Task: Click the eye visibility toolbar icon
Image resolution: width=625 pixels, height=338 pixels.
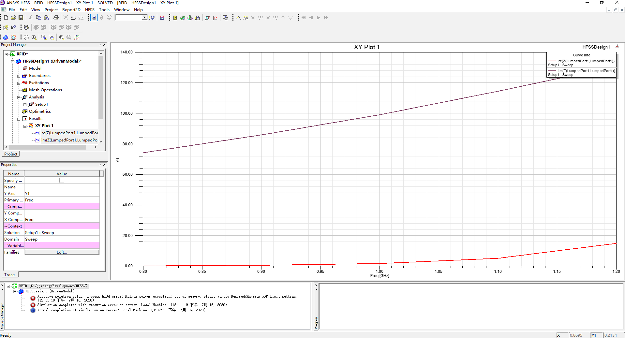Action: point(26,27)
